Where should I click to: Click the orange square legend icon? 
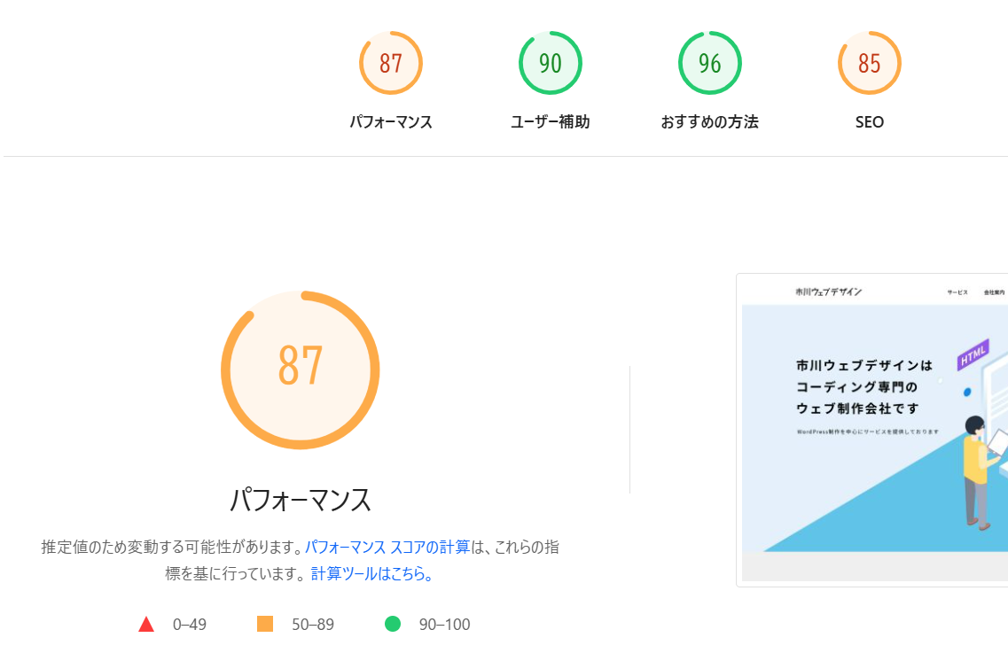265,625
